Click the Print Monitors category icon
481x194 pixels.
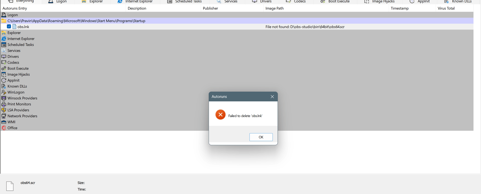4,104
